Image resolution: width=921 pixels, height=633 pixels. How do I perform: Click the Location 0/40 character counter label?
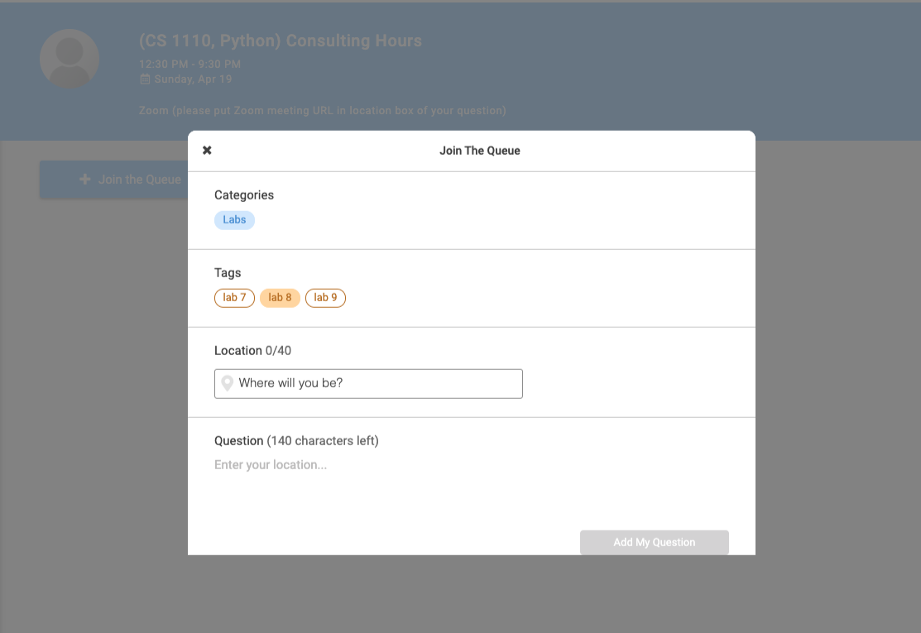tap(252, 351)
